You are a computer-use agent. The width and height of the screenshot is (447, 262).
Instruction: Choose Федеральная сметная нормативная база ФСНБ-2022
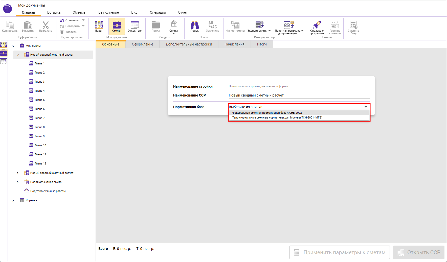(267, 113)
